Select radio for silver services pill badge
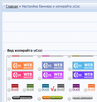Viewport: 97px width, 102px height. [x=69, y=99]
